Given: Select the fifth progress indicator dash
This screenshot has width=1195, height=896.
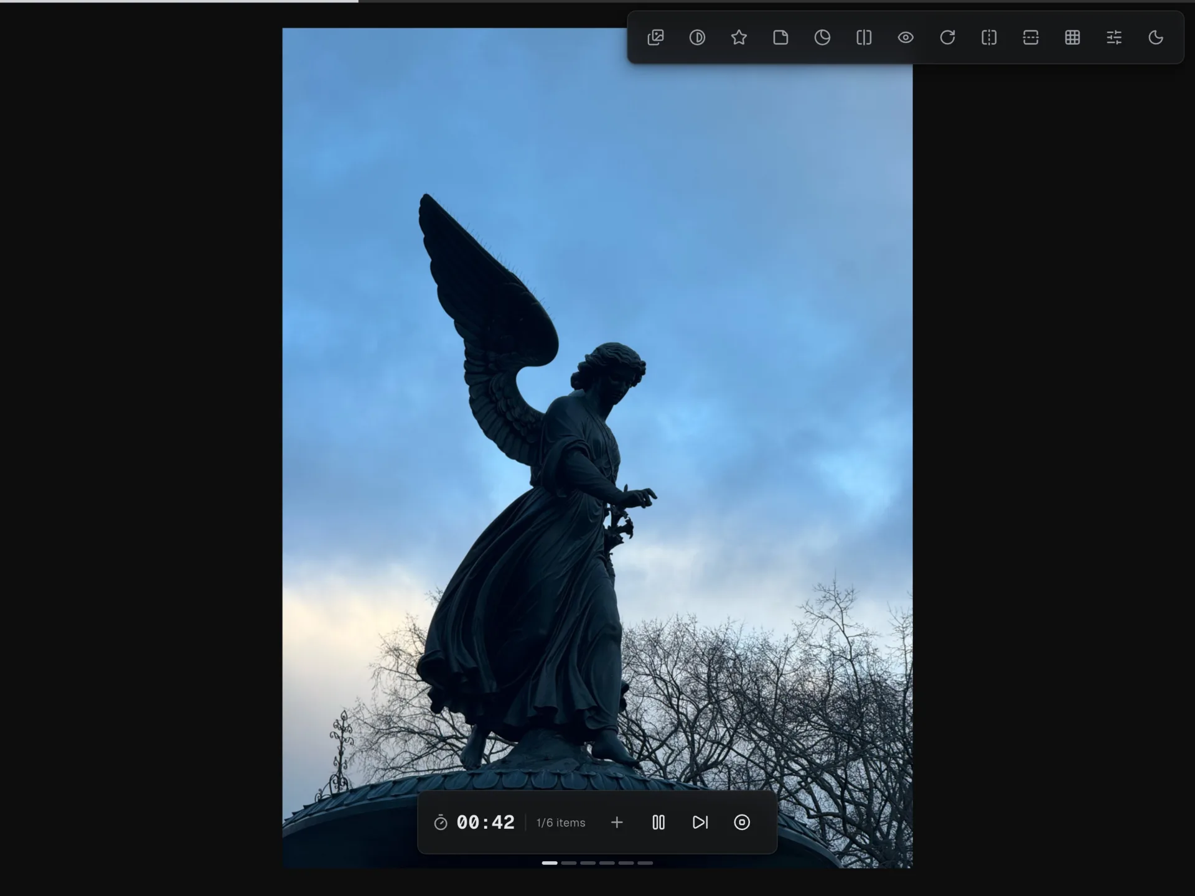Looking at the screenshot, I should coord(626,863).
